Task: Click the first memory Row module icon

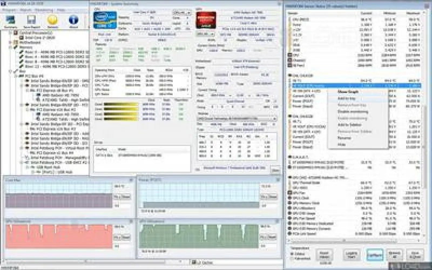Action: 21,52
